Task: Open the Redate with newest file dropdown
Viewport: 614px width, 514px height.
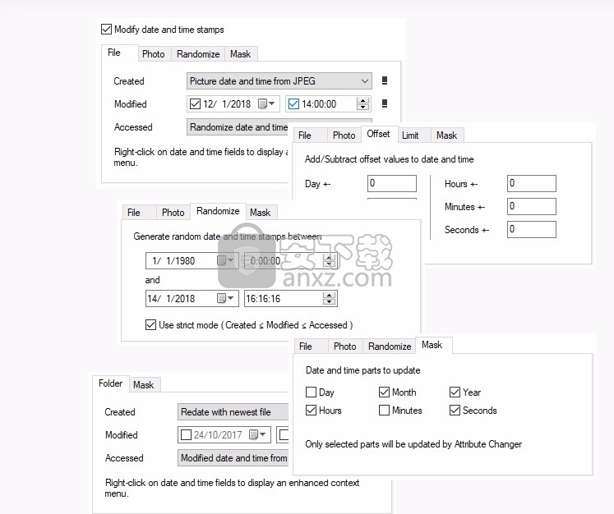Action: (x=233, y=412)
